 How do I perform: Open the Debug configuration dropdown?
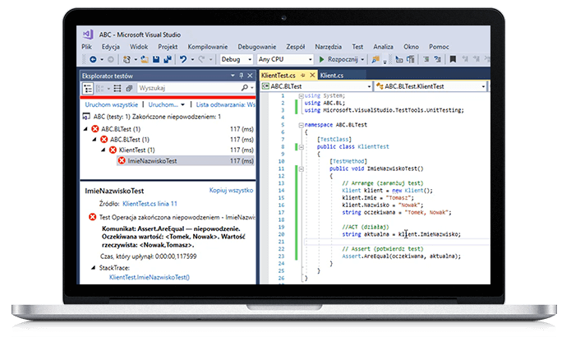(x=234, y=60)
